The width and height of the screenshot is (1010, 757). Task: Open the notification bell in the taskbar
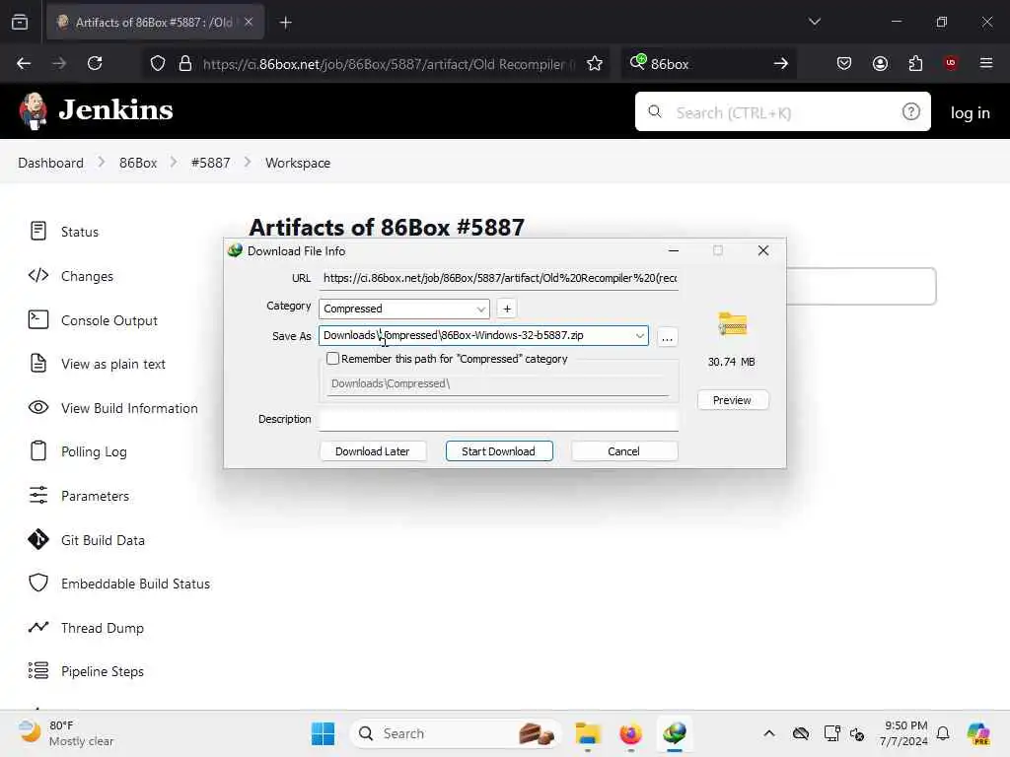point(943,733)
